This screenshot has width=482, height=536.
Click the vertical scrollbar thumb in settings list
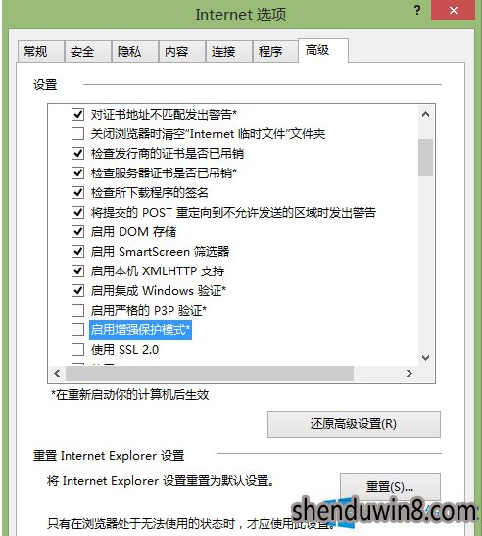point(425,157)
